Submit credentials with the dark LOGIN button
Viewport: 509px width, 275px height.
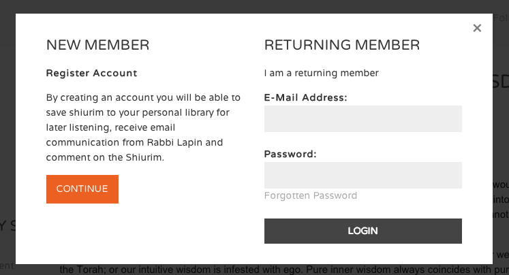[363, 231]
